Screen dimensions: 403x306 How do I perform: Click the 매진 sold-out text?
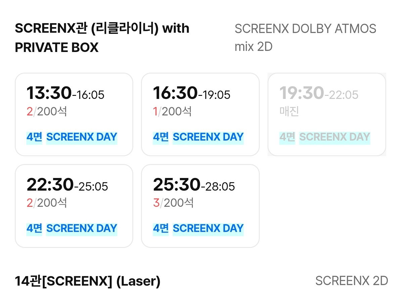(x=289, y=111)
